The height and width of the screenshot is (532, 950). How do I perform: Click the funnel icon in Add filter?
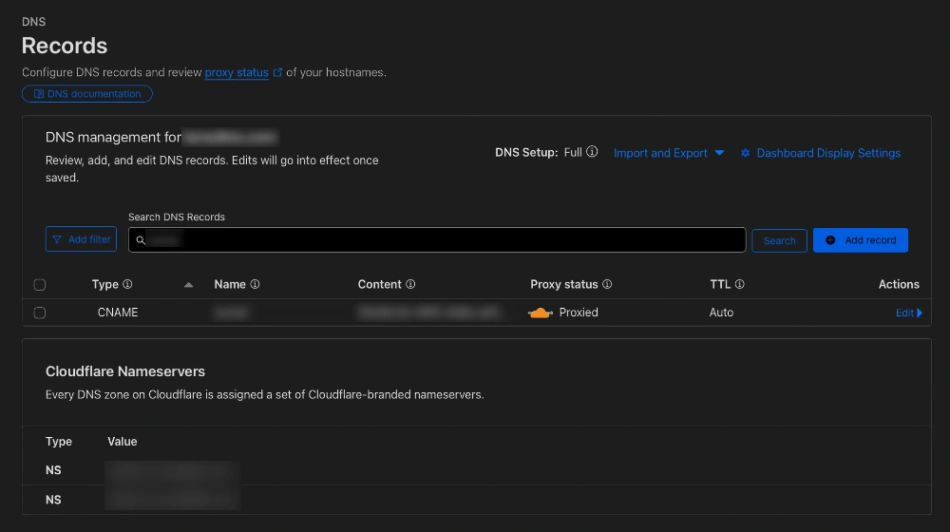click(57, 240)
